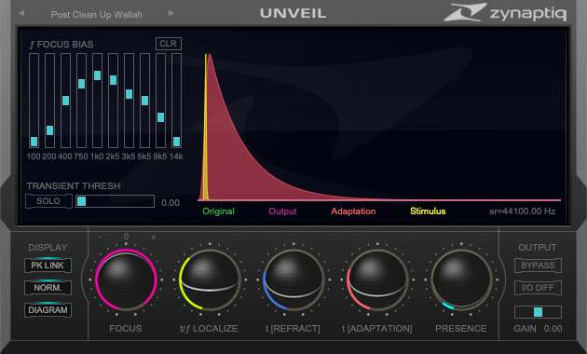Click the 2k5 focus bias slider
587x354 pixels.
(x=113, y=101)
